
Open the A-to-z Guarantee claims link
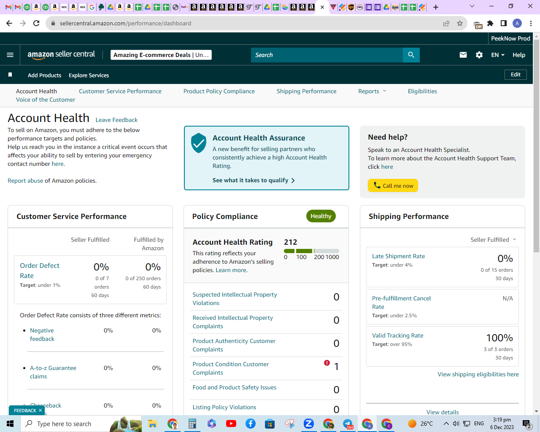click(x=53, y=372)
